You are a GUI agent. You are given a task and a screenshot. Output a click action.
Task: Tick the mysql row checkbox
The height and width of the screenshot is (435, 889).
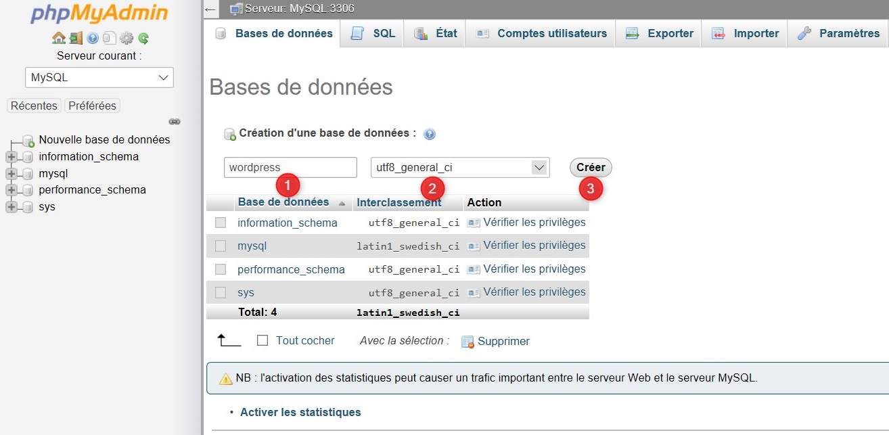(x=221, y=246)
